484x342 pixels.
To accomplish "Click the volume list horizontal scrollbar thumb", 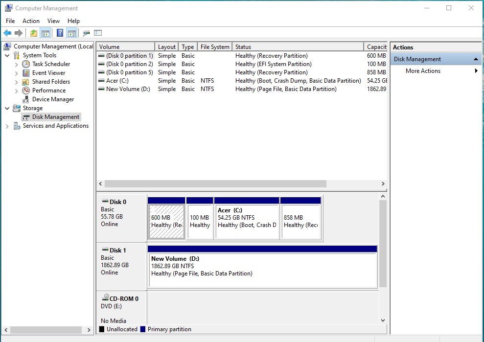I will (x=215, y=184).
